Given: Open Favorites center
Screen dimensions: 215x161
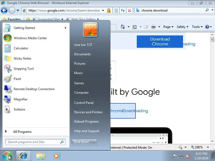Looking at the screenshot, I should [12, 19].
